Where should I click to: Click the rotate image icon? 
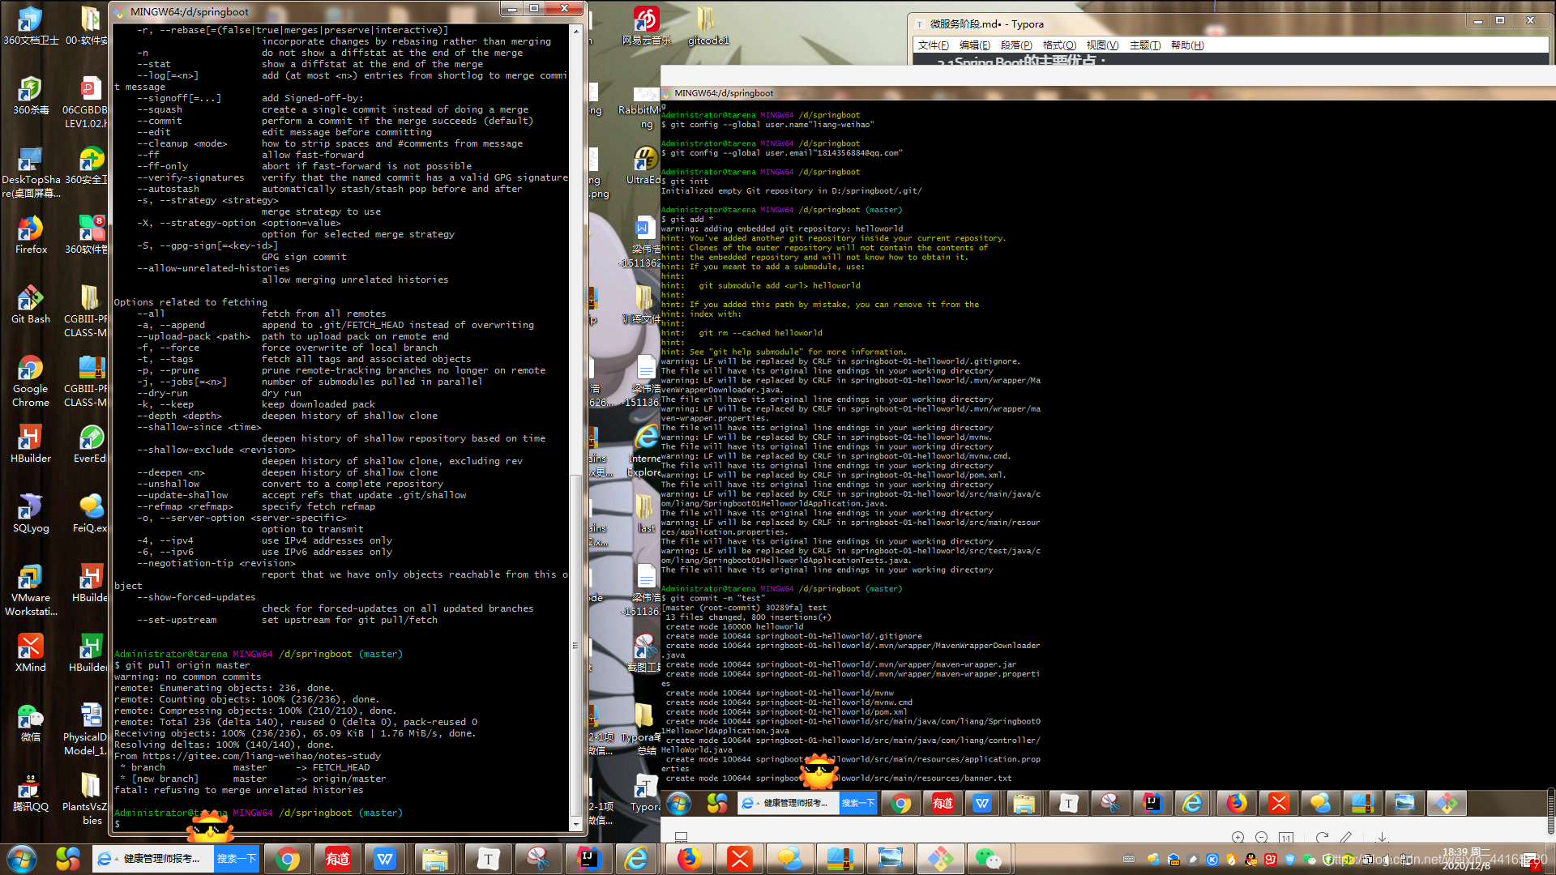1322,838
